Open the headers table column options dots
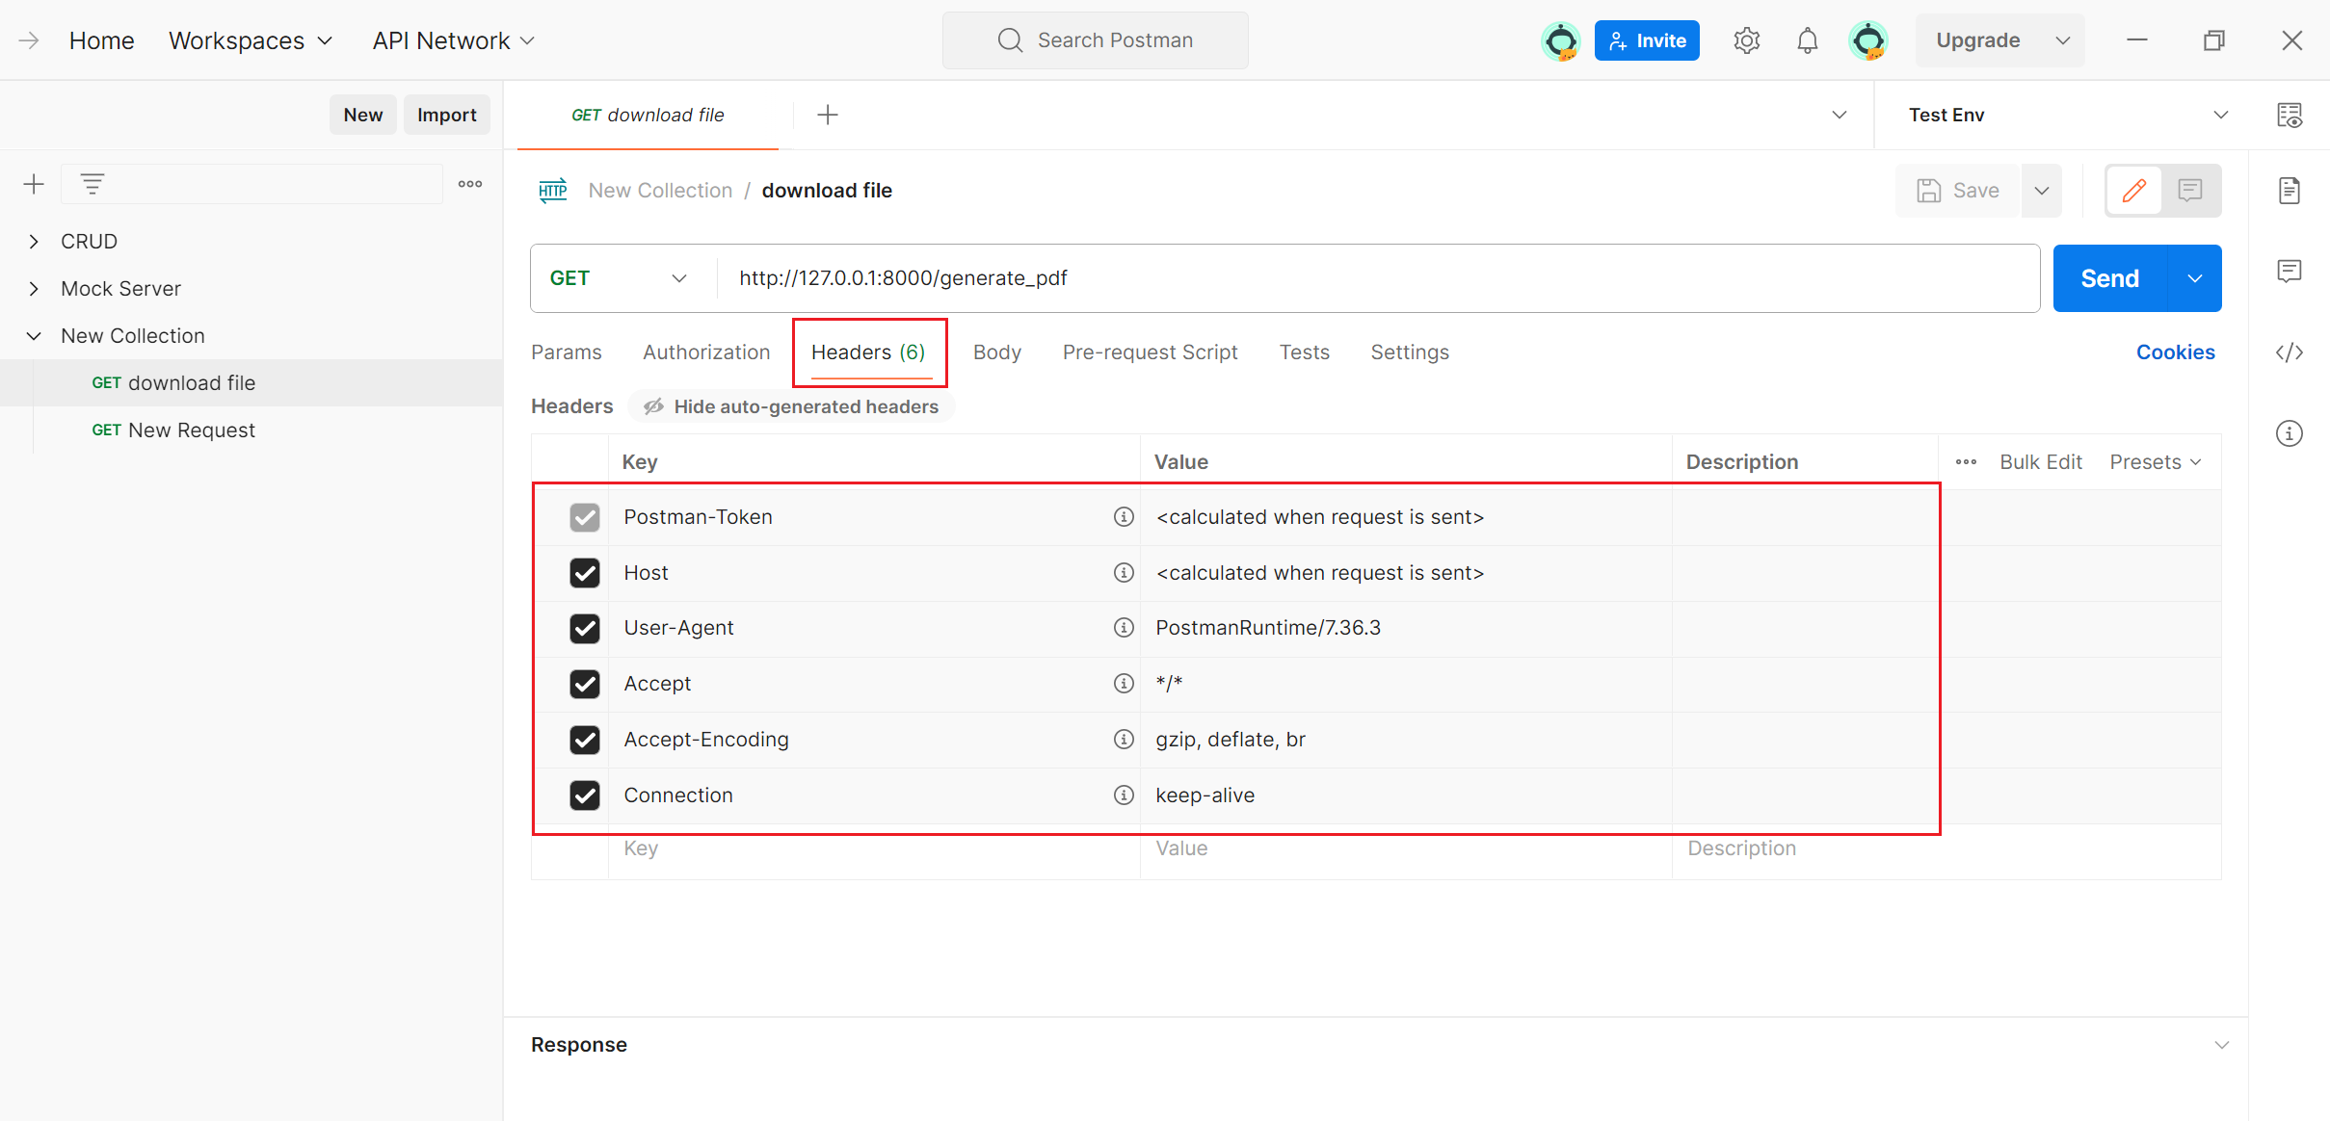Image resolution: width=2330 pixels, height=1121 pixels. point(1967,462)
